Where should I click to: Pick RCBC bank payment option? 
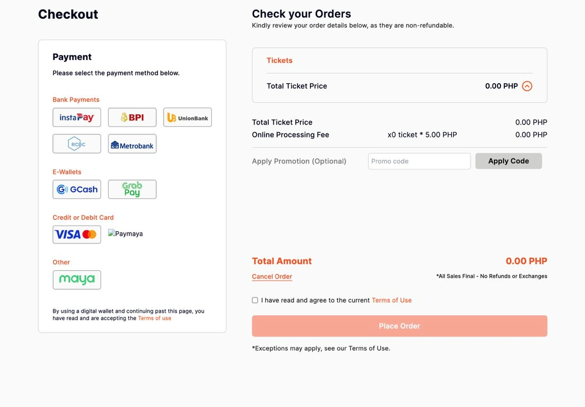(x=77, y=144)
